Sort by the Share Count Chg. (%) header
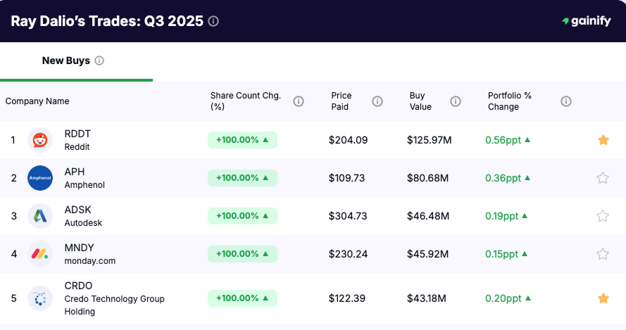Screen dimensions: 626x330 coord(246,101)
